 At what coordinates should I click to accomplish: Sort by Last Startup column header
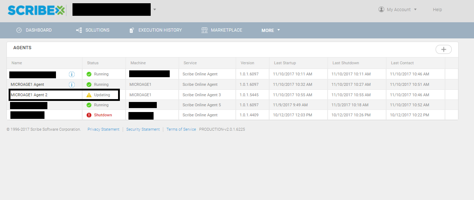tap(285, 63)
